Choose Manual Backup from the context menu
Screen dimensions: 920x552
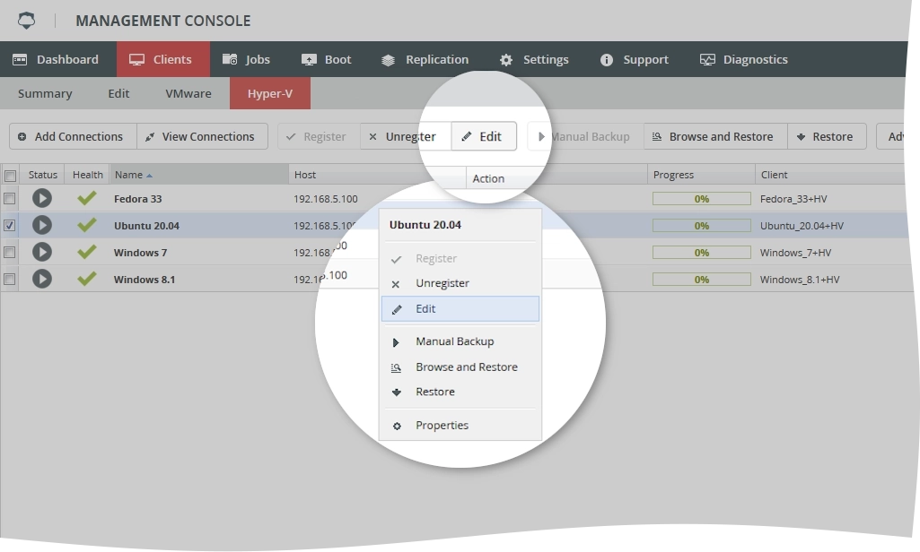[x=460, y=341]
